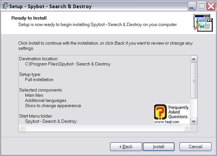Click the wizard image in header

tap(203, 23)
